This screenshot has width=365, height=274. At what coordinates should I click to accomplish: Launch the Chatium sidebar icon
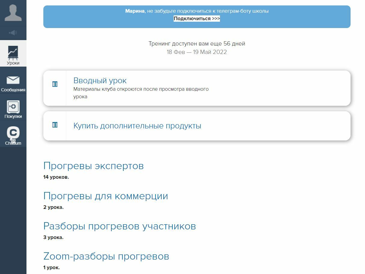pyautogui.click(x=13, y=133)
